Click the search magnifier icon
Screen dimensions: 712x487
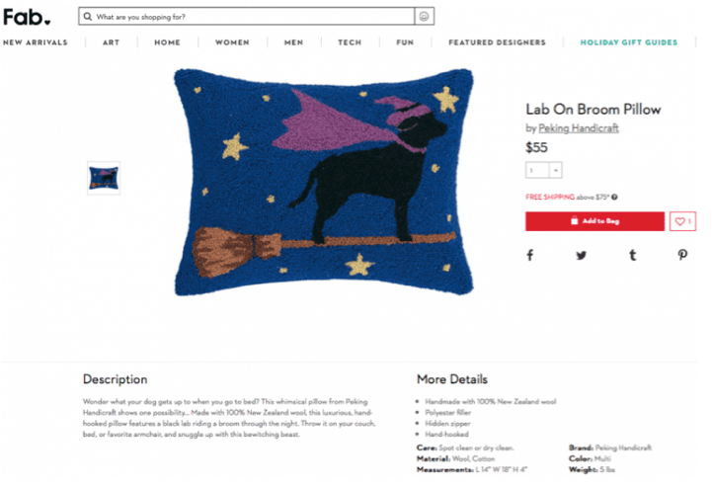(88, 17)
